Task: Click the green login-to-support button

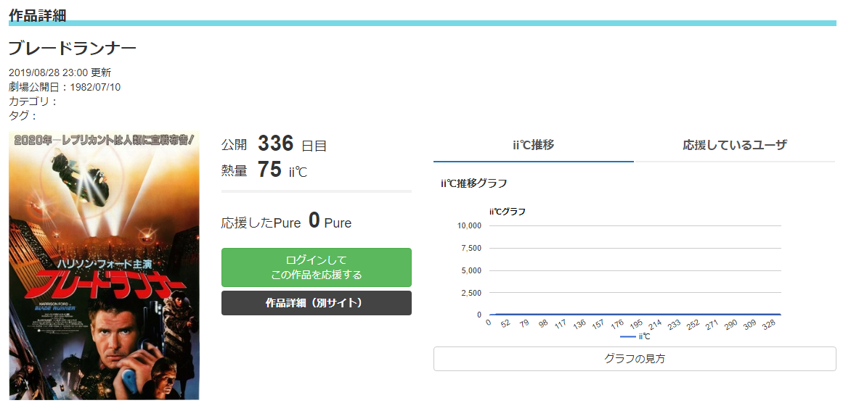Action: point(316,267)
